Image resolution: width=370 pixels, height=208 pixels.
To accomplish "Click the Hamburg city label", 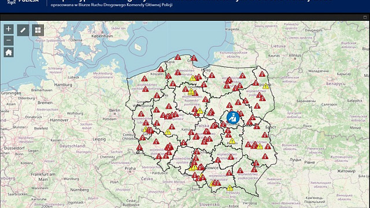I will coord(63,85).
